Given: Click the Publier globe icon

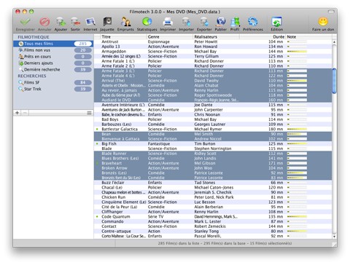Looking at the screenshot, I should click(221, 22).
